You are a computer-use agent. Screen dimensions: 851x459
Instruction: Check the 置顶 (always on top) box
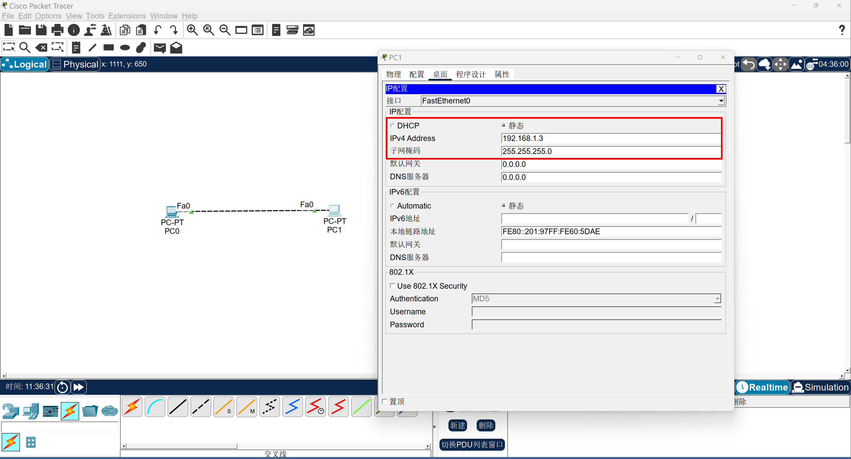(x=385, y=401)
